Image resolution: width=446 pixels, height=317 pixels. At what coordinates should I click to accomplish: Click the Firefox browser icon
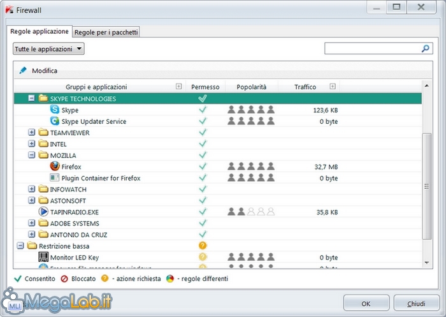pyautogui.click(x=55, y=166)
